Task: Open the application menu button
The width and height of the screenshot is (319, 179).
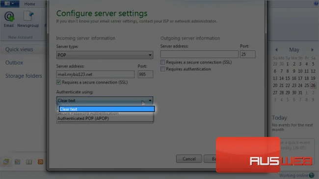Action: (x=9, y=3)
